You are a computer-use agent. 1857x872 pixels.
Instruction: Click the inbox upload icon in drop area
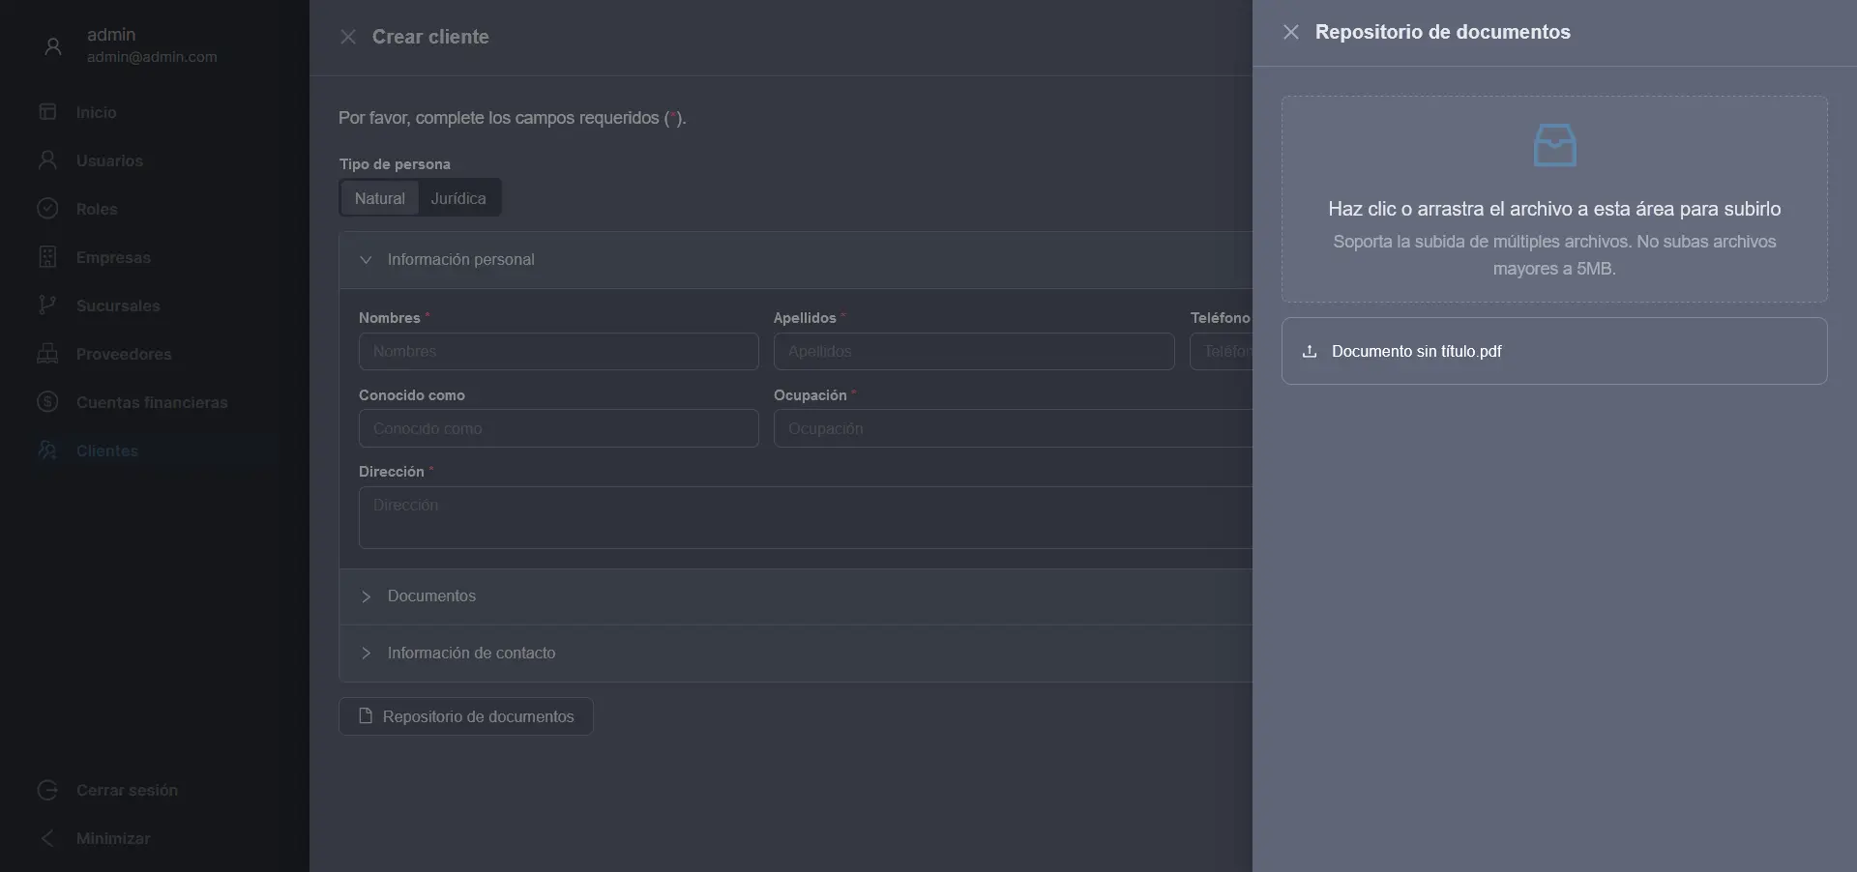[x=1554, y=145]
